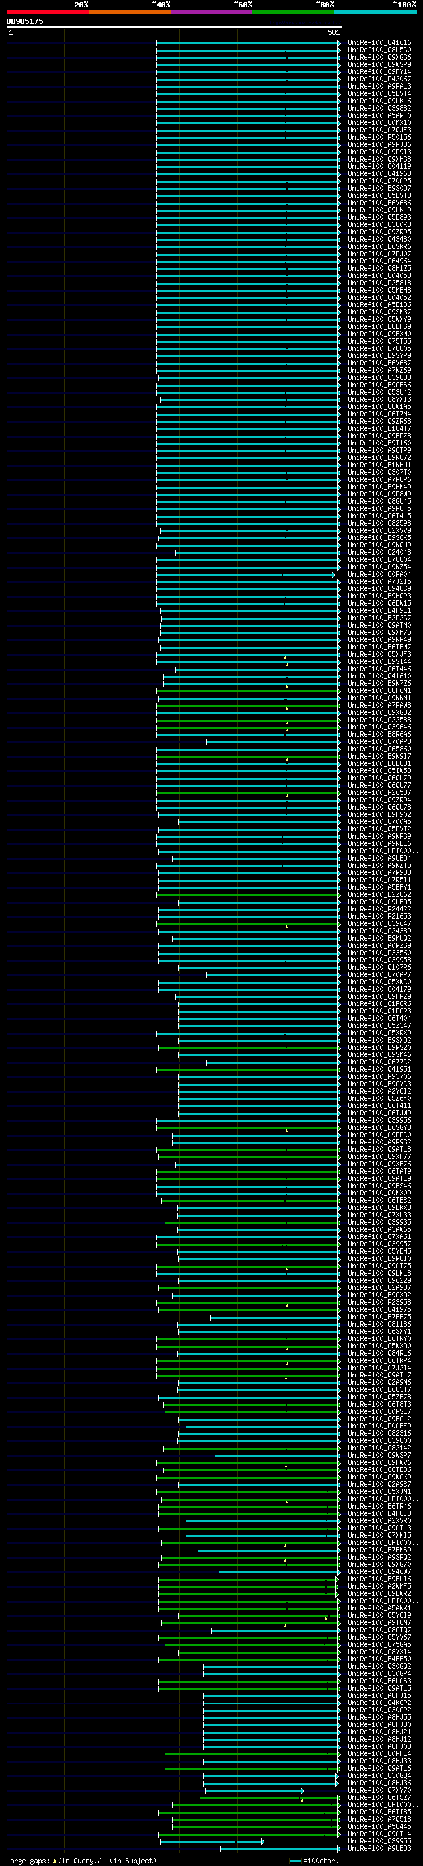423x1866 pixels.
Task: Click the query end position 581
Action: click(334, 32)
